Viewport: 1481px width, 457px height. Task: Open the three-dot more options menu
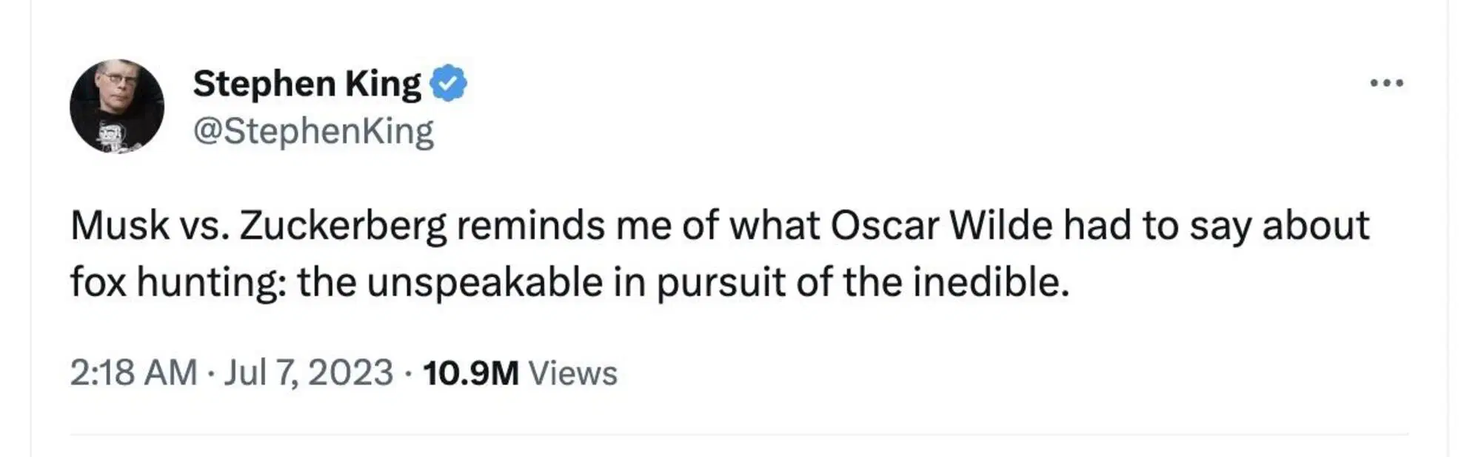point(1386,83)
